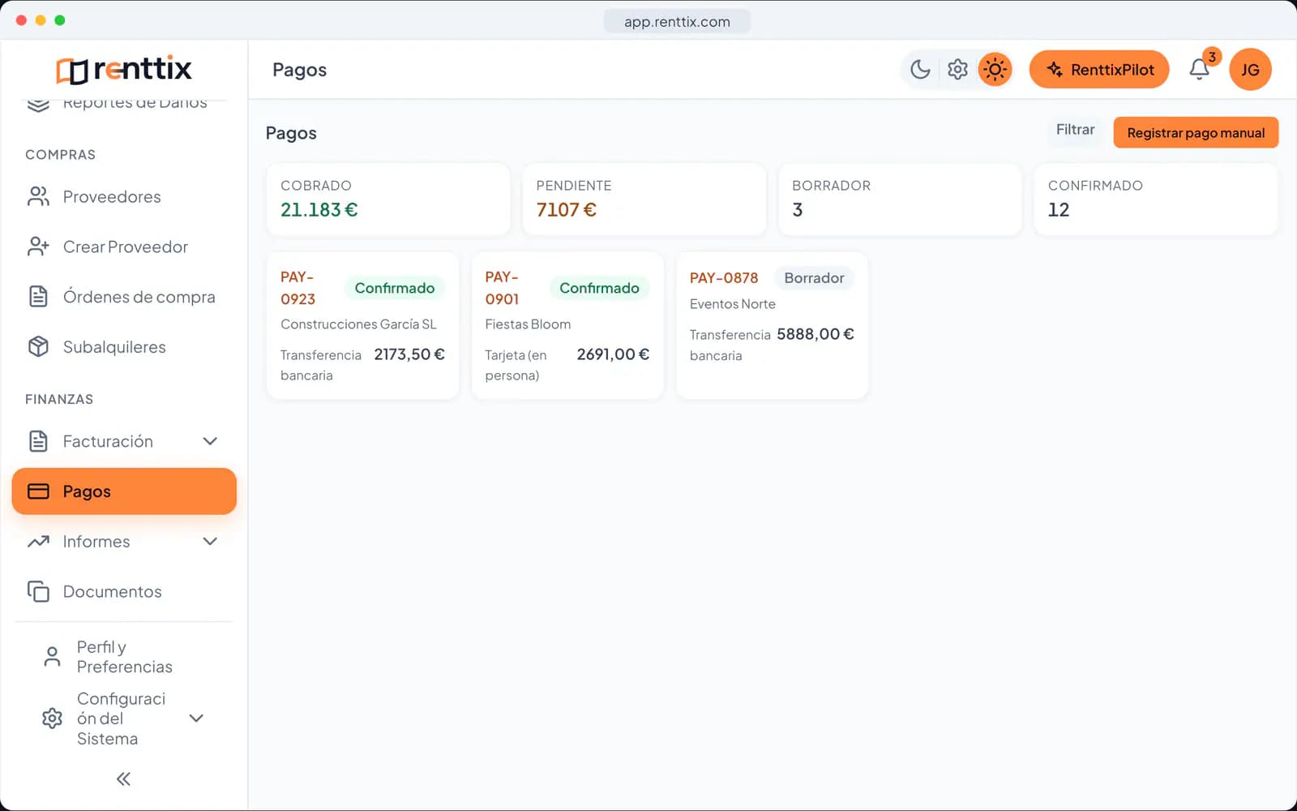This screenshot has width=1297, height=811.
Task: Click the Filtrar button
Action: point(1075,130)
